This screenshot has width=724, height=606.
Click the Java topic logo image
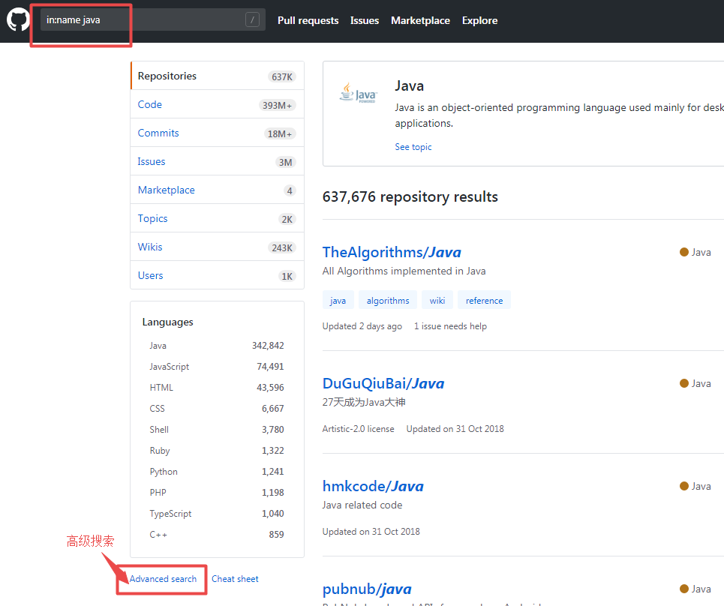click(359, 93)
